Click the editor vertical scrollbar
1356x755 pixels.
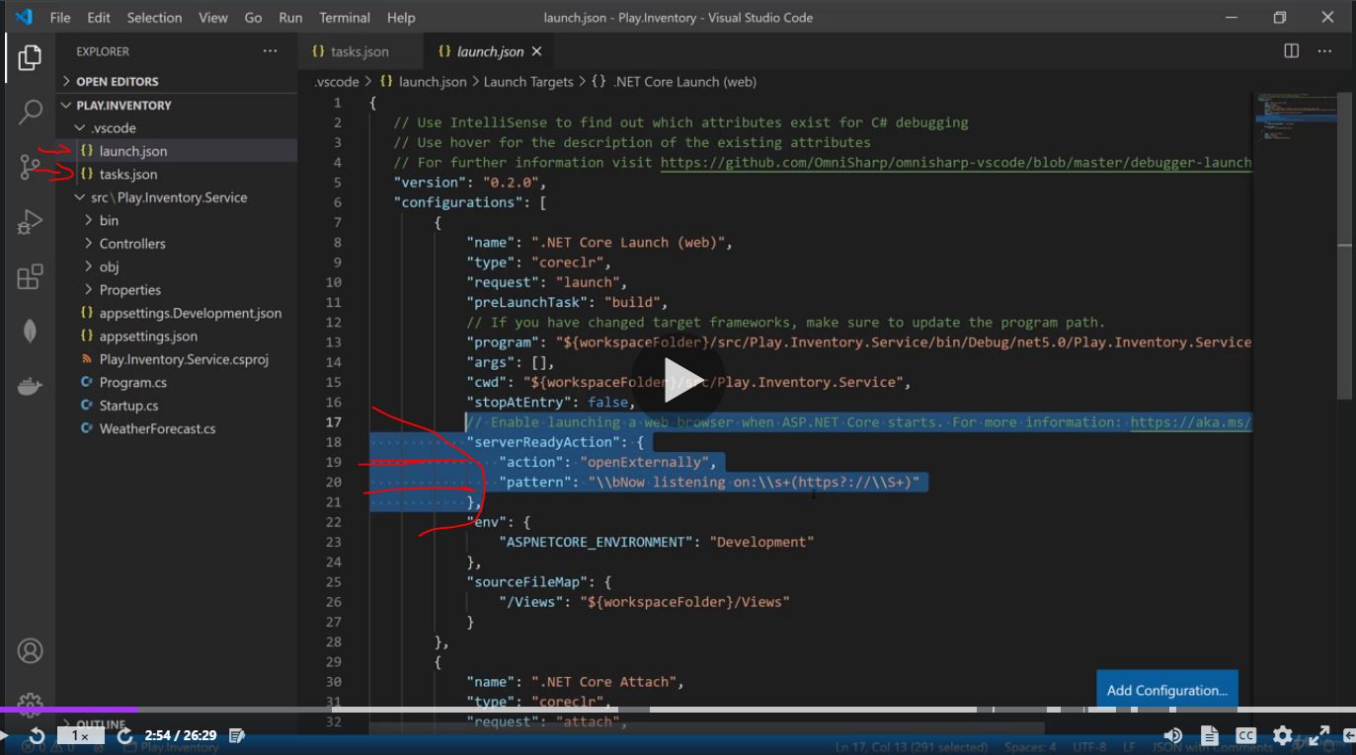(x=1345, y=247)
